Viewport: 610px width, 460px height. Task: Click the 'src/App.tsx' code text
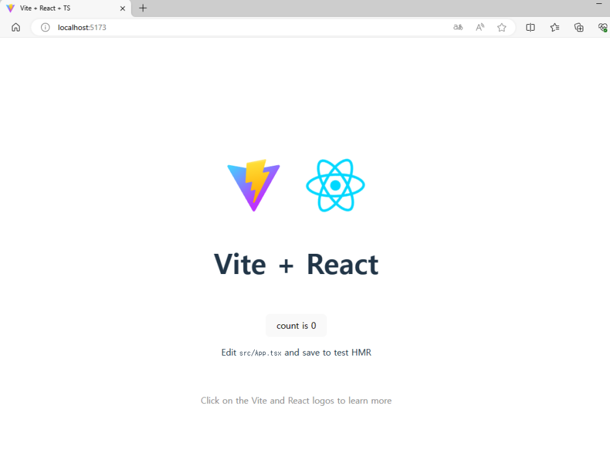coord(260,353)
